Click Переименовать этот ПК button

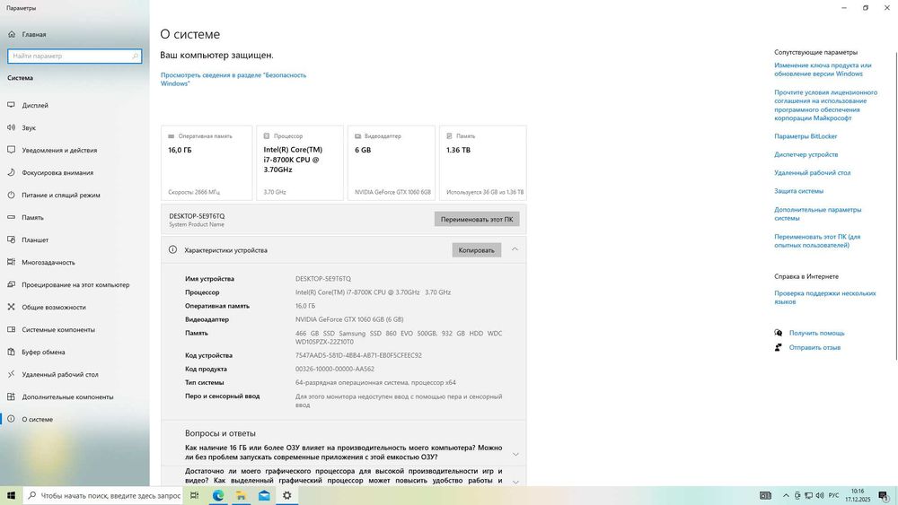click(x=477, y=219)
